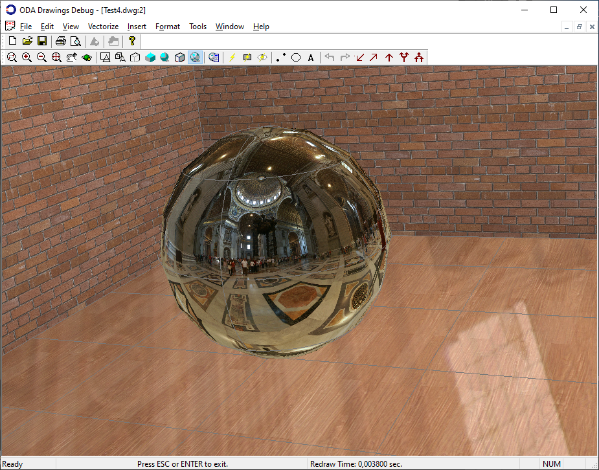The width and height of the screenshot is (599, 470).
Task: Open the View menu
Action: point(71,27)
